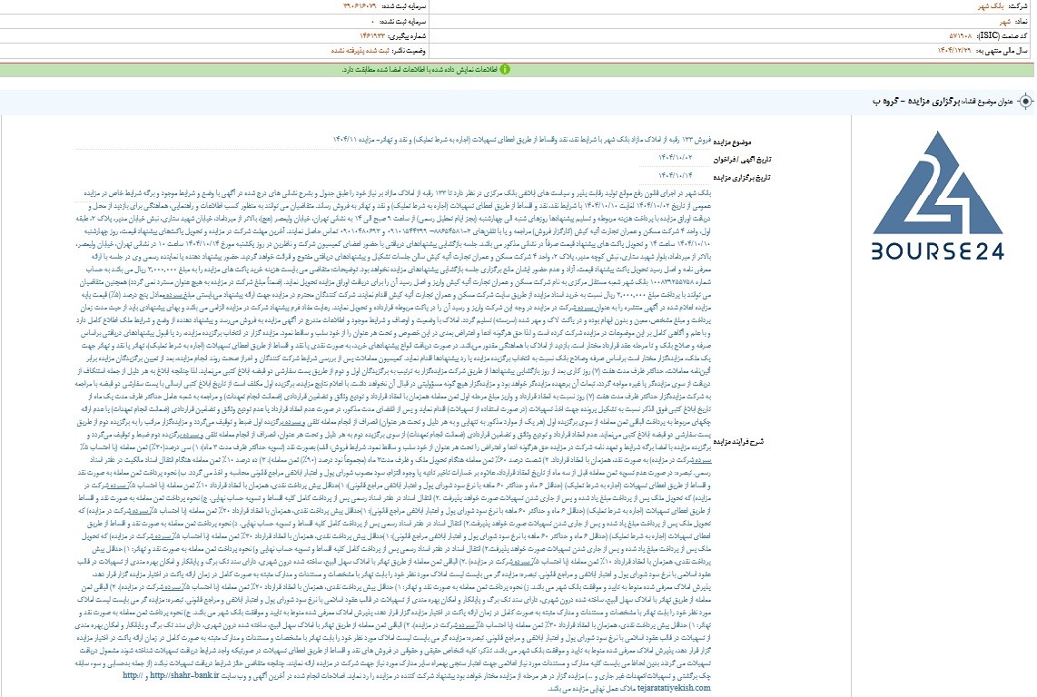Click the label عنوان موضوع افشاء:
The height and width of the screenshot is (697, 1037).
tap(988, 101)
